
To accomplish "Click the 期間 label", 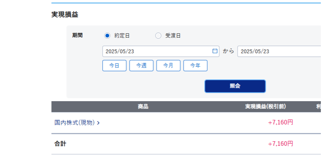I will 78,35.
